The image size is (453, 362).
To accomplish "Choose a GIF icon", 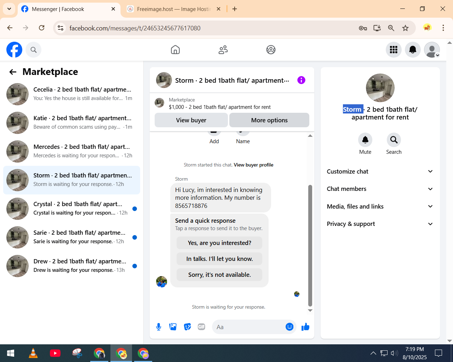I will pyautogui.click(x=201, y=327).
